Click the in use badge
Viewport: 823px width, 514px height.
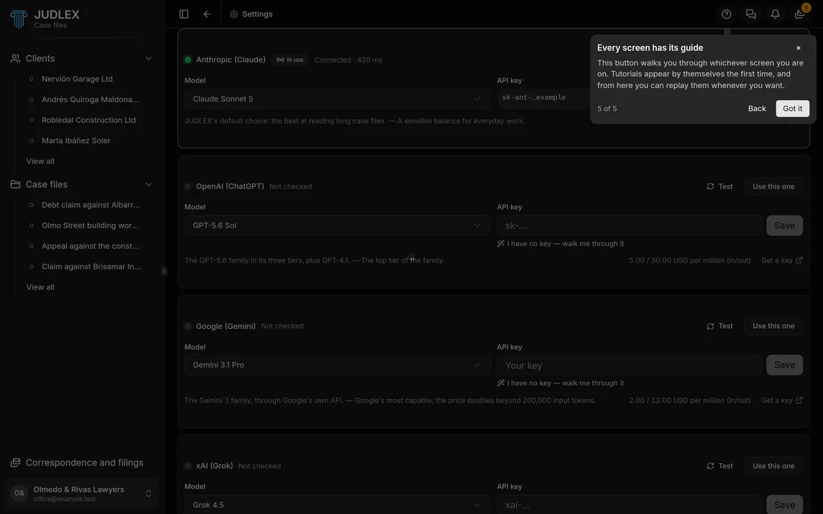[x=290, y=60]
